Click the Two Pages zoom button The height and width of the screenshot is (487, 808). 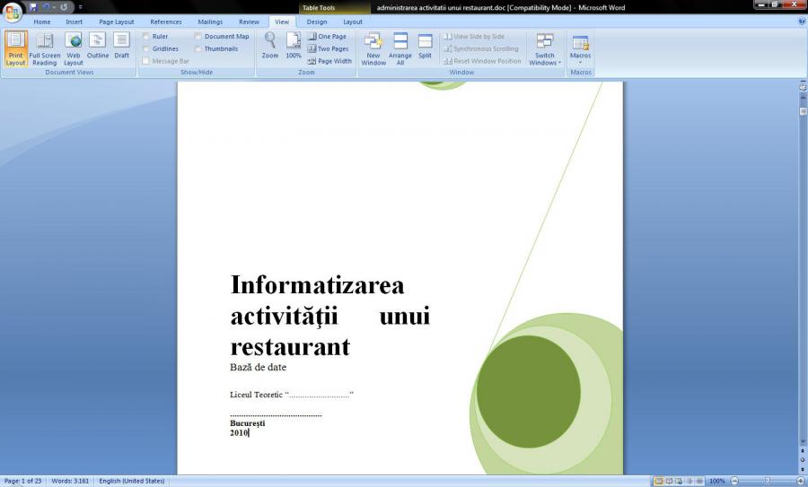pyautogui.click(x=328, y=49)
